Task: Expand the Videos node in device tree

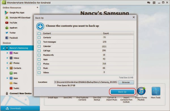Action: pos(7,58)
